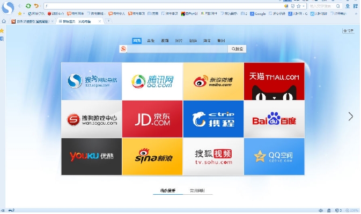The height and width of the screenshot is (214, 361).
Task: Expand the bookmarks bar overflow chevron
Action: coord(356,14)
